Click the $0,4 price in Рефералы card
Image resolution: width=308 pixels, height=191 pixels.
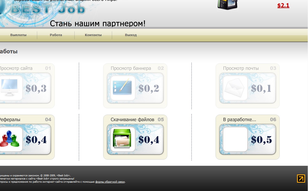(x=36, y=139)
